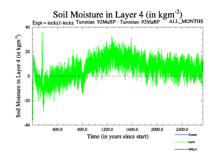Click the green Land legend line

[181, 142]
